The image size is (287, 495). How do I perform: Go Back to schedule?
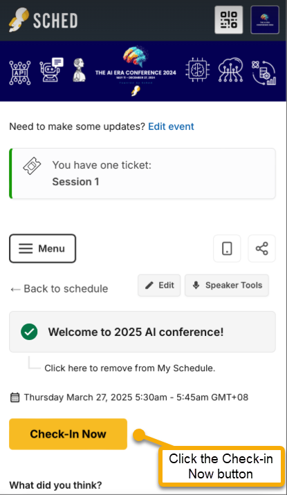[x=59, y=288]
